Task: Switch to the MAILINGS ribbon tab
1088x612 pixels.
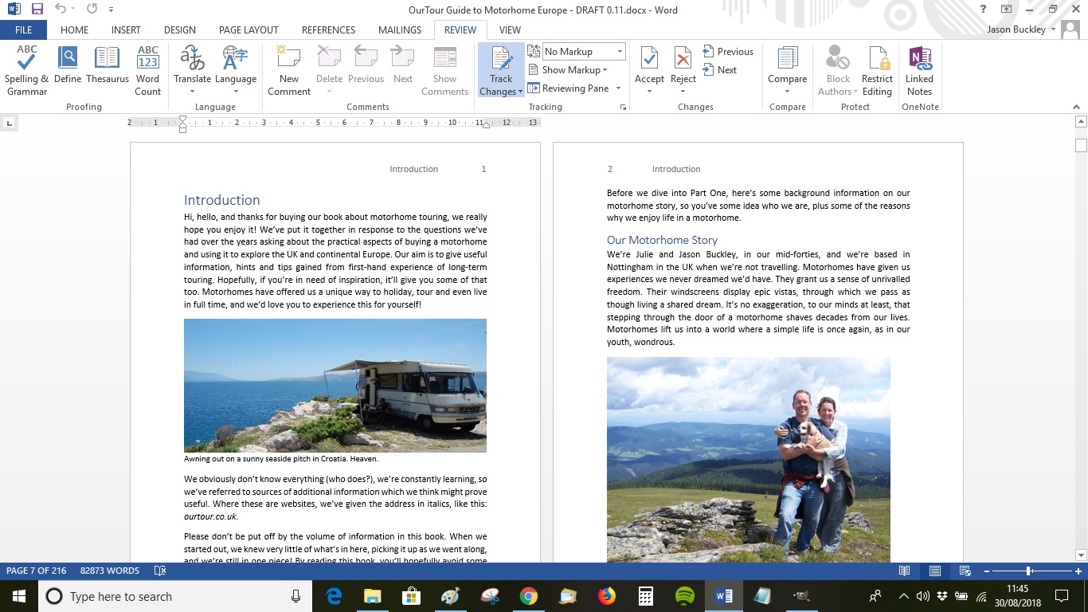Action: pyautogui.click(x=399, y=29)
